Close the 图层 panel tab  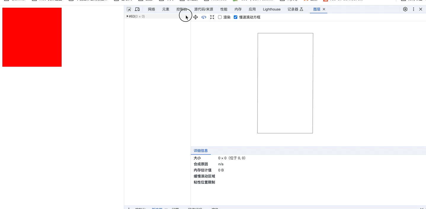324,9
